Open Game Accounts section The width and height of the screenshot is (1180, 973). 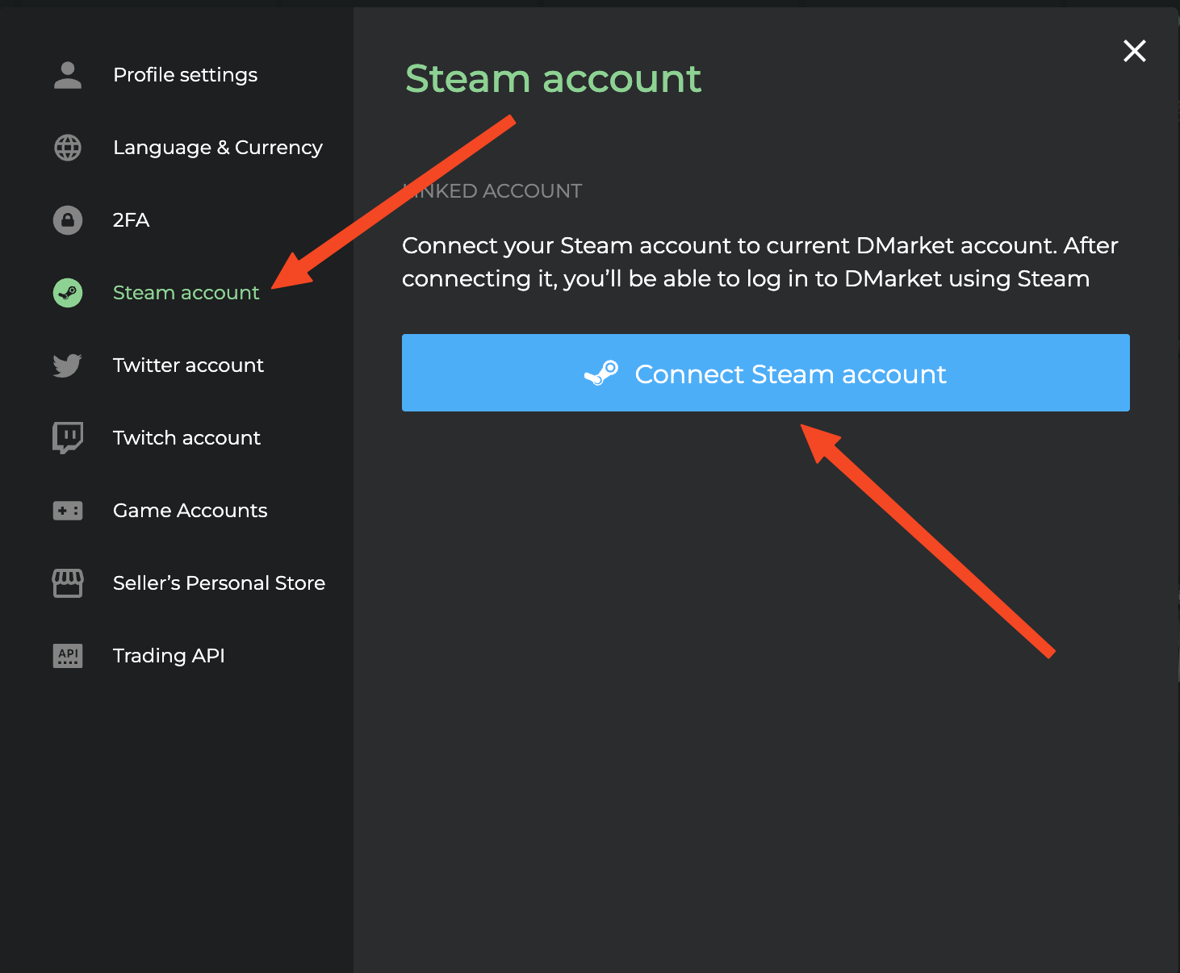coord(190,511)
